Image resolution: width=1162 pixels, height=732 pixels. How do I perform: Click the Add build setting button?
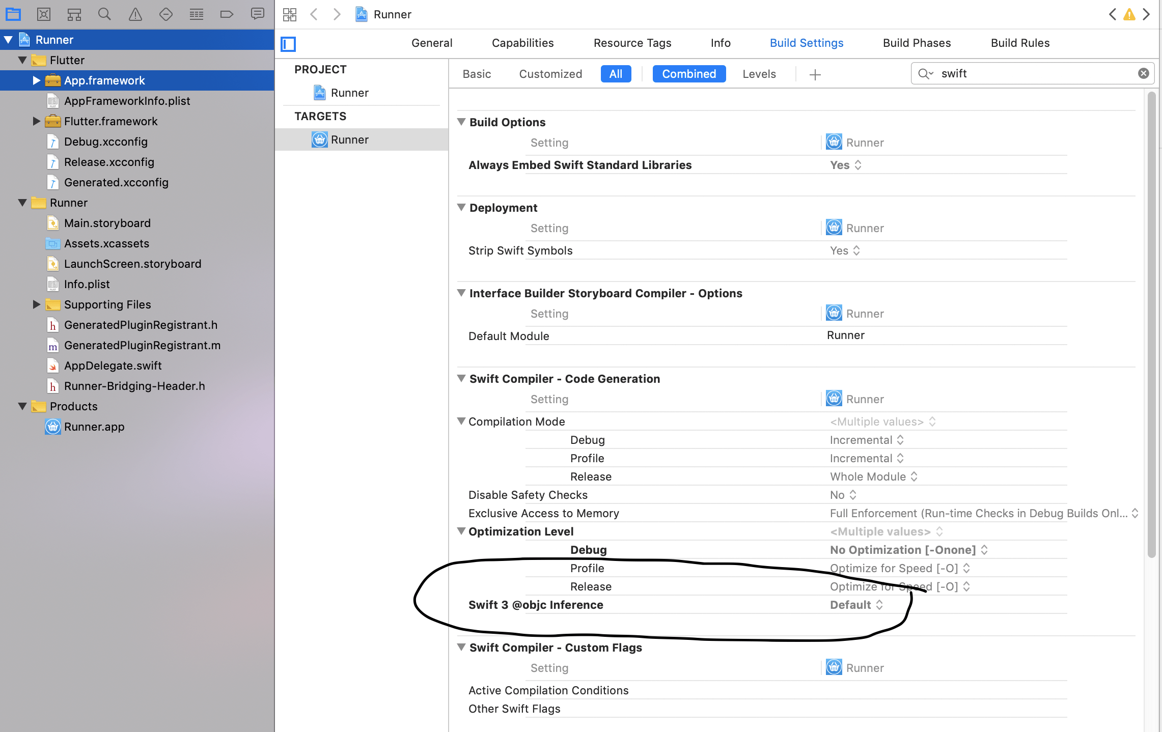815,74
